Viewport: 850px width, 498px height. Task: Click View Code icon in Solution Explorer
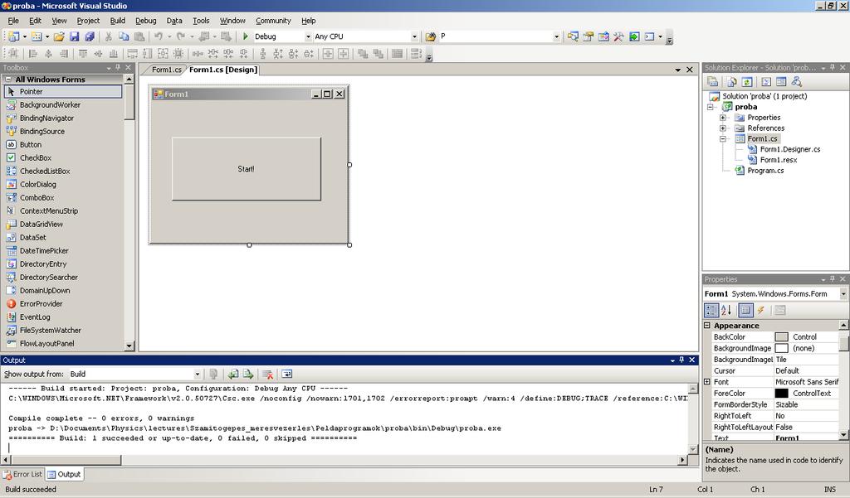click(x=766, y=82)
